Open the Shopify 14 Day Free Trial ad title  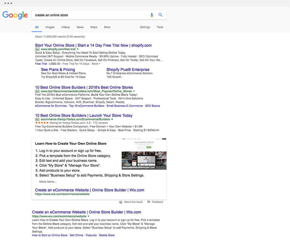coord(93,45)
